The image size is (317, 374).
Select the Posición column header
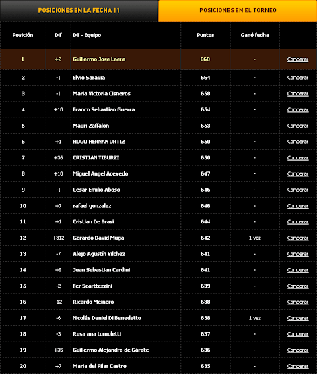click(x=23, y=35)
